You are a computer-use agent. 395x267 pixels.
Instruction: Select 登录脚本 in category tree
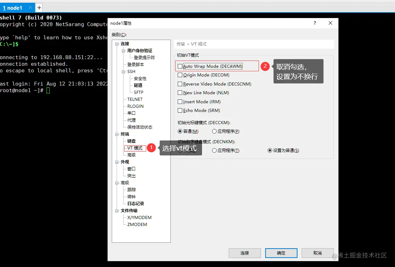tap(135, 64)
